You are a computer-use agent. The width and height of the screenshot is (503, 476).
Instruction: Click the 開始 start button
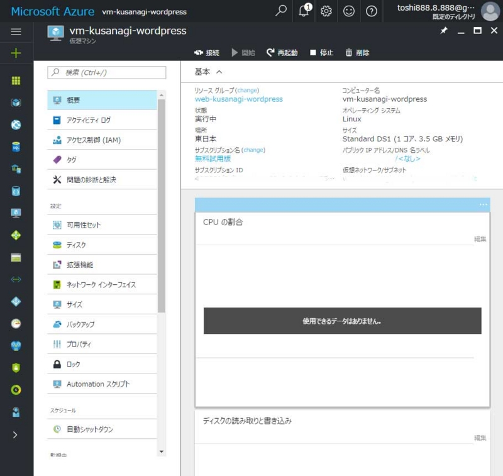[x=243, y=53]
